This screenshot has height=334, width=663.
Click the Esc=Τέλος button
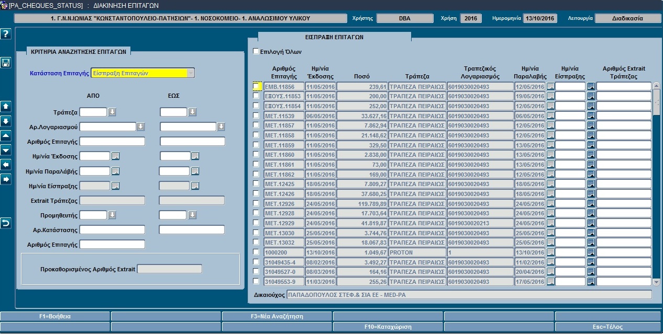609,327
